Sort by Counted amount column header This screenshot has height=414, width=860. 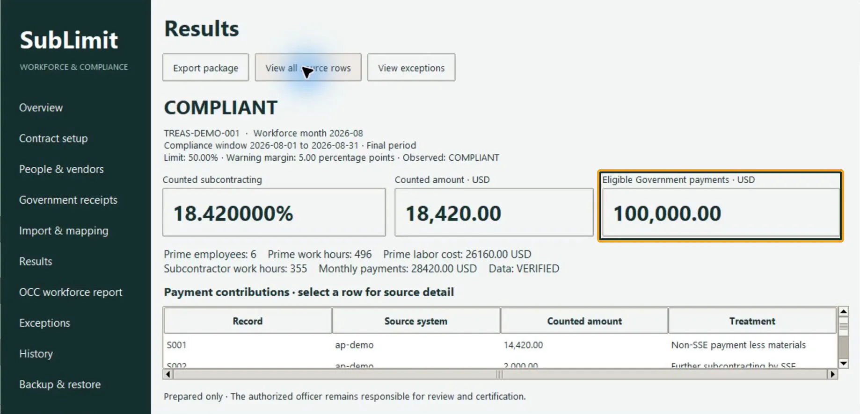[x=584, y=321]
